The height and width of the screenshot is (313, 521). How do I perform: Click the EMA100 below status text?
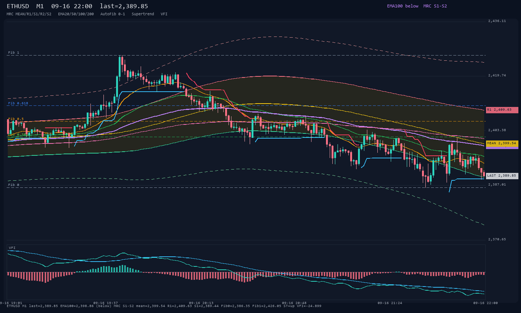click(x=403, y=6)
